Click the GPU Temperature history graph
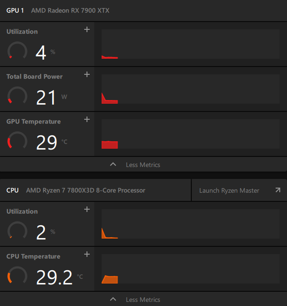Image resolution: width=287 pixels, height=306 pixels. (x=190, y=134)
